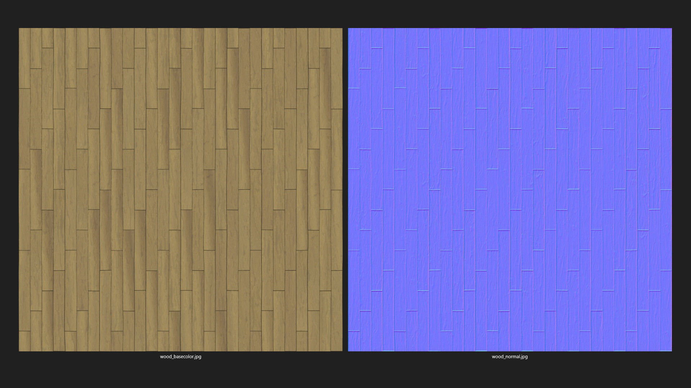Screen dimensions: 691x388
Task: Click the wood_normal.jpg file name label
Action: coord(510,357)
